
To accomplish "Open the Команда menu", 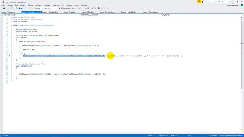I will (47, 5).
